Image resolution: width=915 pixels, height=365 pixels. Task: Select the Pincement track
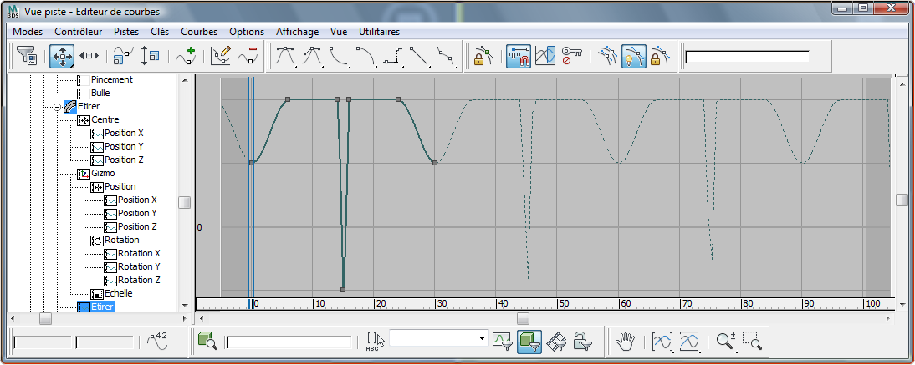pyautogui.click(x=112, y=79)
